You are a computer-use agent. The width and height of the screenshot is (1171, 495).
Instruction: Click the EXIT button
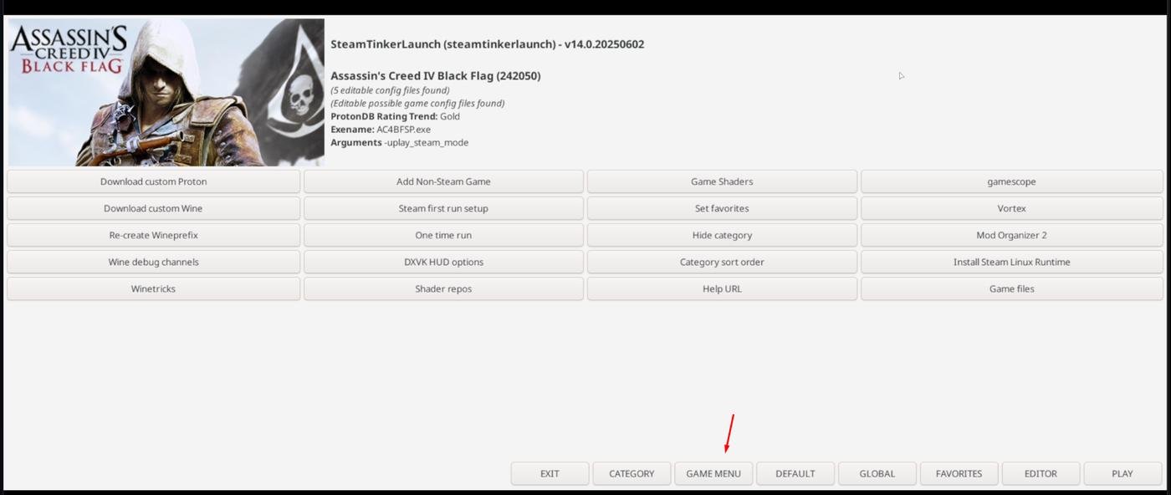pos(550,473)
